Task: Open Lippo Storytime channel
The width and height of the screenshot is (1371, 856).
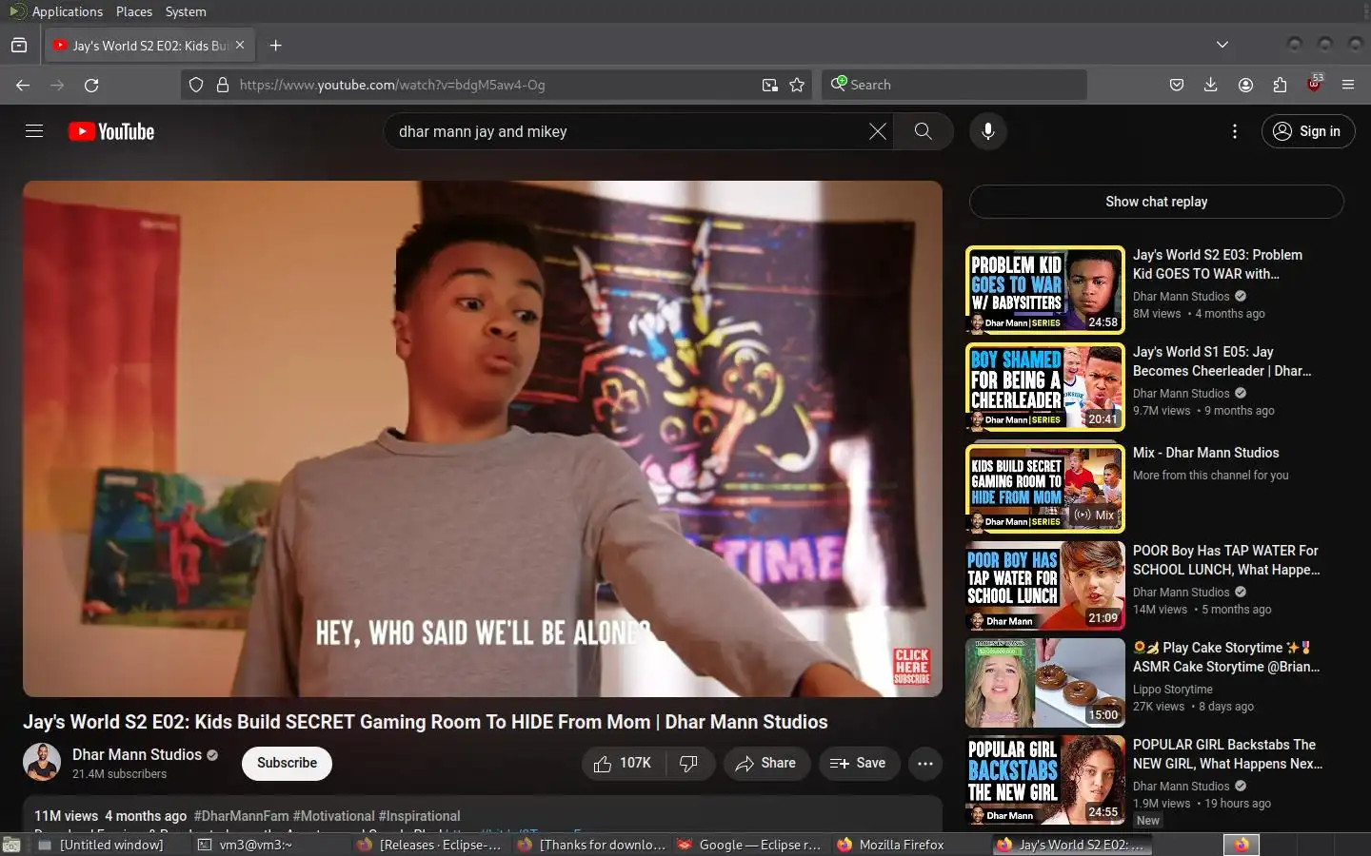Action: coord(1172,690)
